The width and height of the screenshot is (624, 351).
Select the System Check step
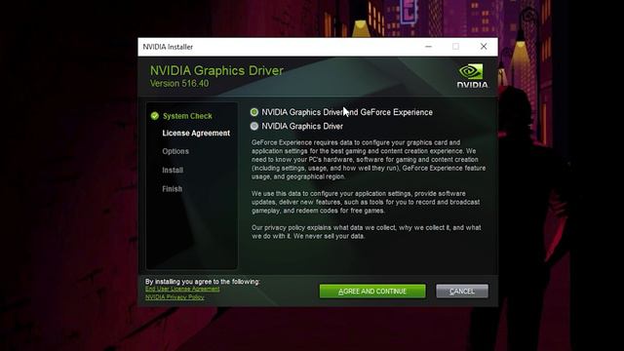[x=187, y=116]
